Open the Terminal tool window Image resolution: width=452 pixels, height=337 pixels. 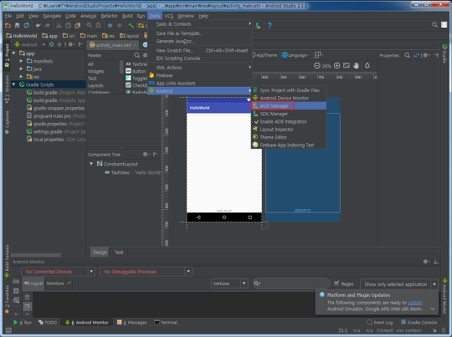(x=166, y=322)
